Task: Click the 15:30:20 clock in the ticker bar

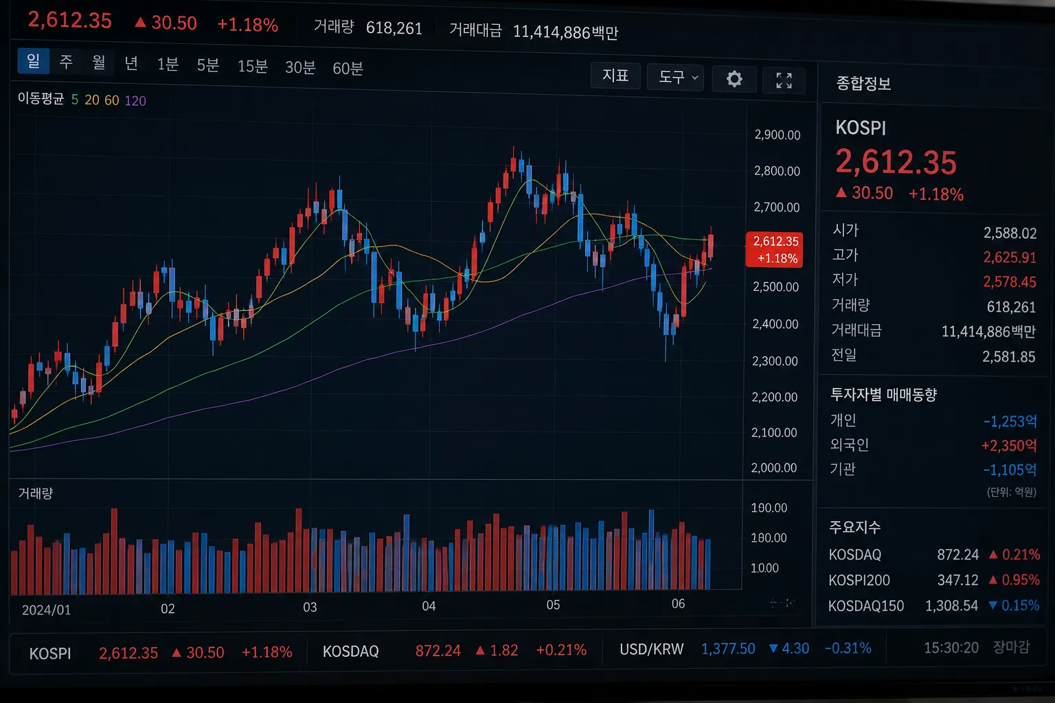Action: 951,647
